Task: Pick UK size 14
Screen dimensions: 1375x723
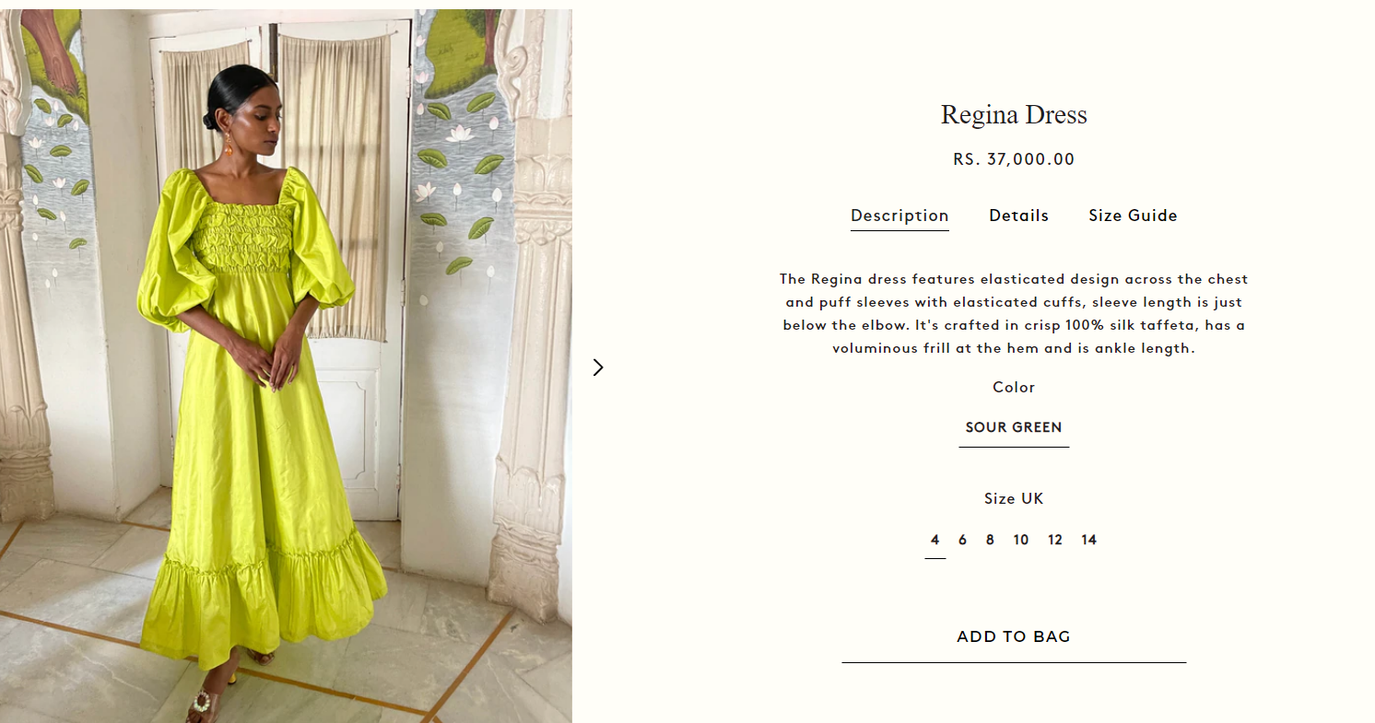Action: [1088, 541]
